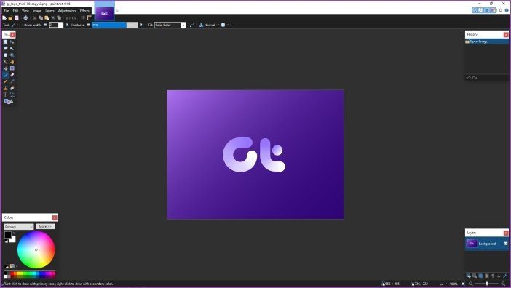Image resolution: width=511 pixels, height=288 pixels.
Task: Click the Print icon in toolbar
Action: click(x=25, y=18)
